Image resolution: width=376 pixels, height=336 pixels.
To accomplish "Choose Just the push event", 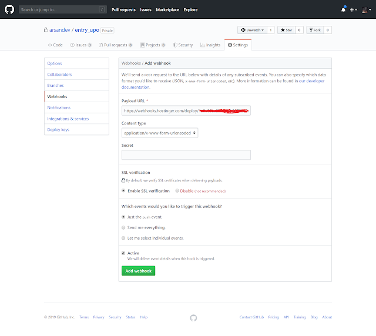I will tap(123, 217).
